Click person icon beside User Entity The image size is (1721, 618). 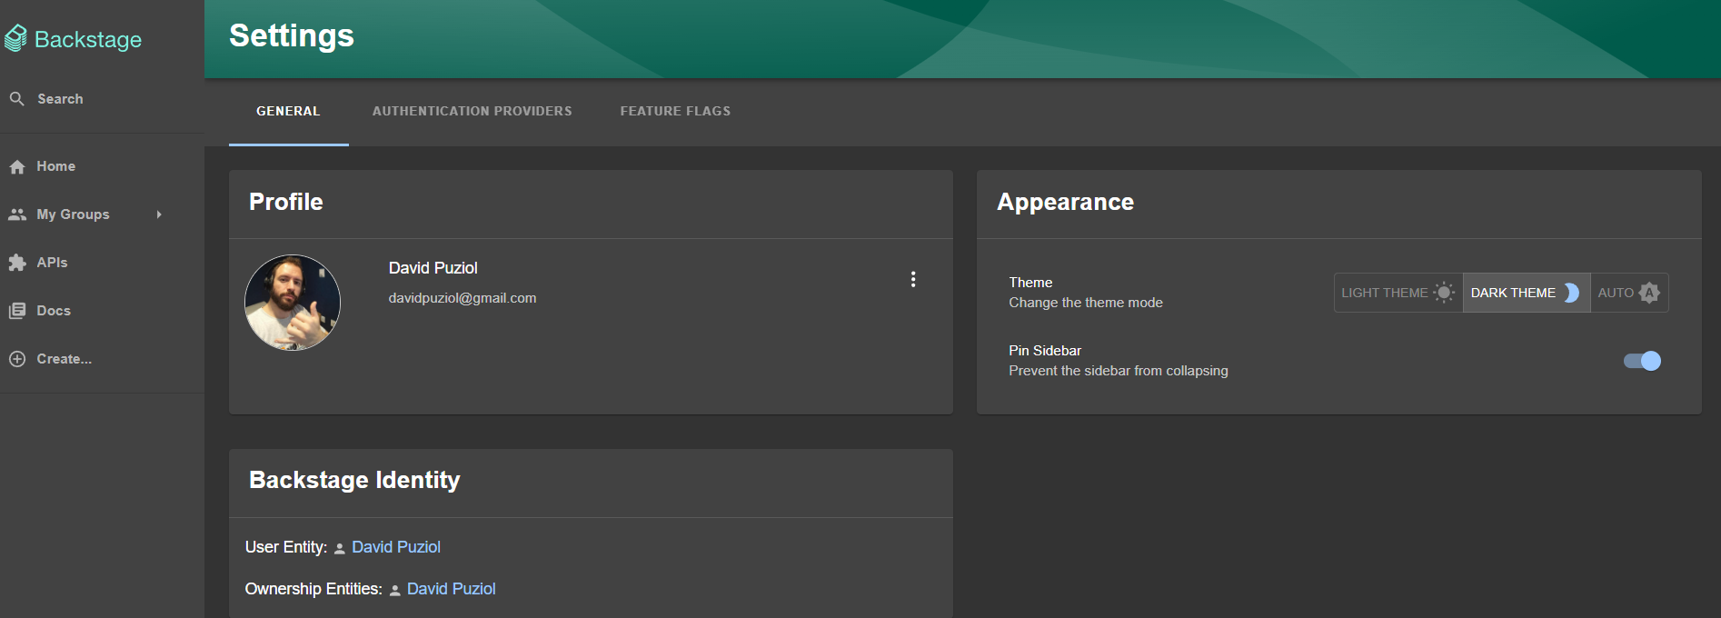tap(340, 548)
